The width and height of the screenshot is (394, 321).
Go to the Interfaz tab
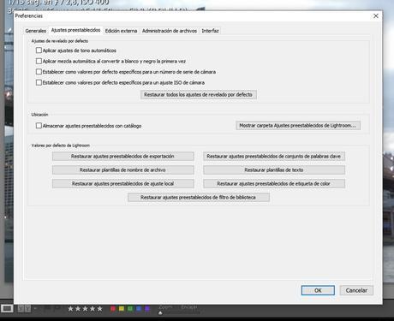point(210,31)
